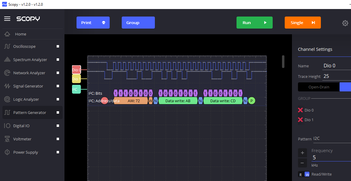Click the kHz frequency unit label
351x181 pixels.
315,165
